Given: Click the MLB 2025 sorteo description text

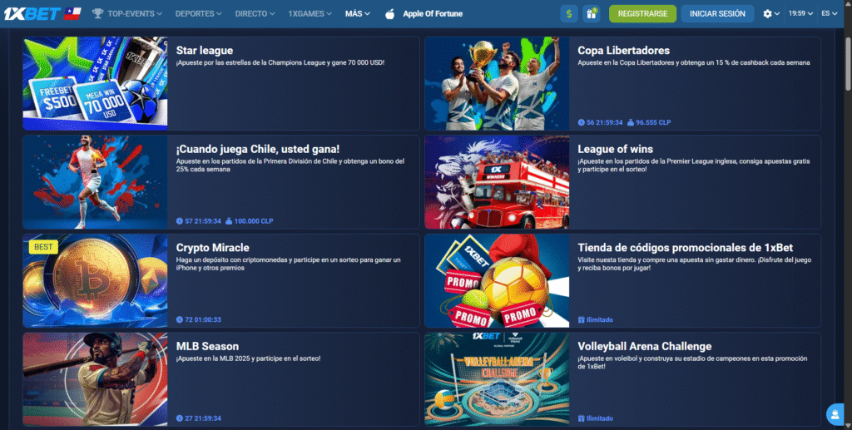Looking at the screenshot, I should (248, 358).
